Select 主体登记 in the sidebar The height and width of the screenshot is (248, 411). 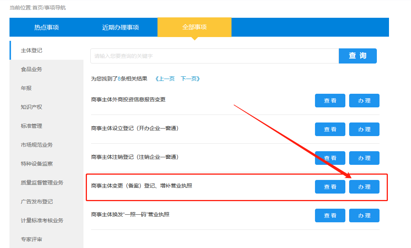[31, 50]
